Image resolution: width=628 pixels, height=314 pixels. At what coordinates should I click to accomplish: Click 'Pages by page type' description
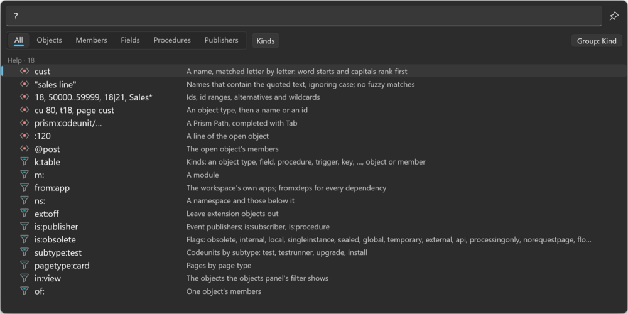(x=219, y=265)
